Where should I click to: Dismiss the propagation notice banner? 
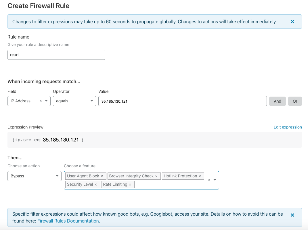click(292, 22)
